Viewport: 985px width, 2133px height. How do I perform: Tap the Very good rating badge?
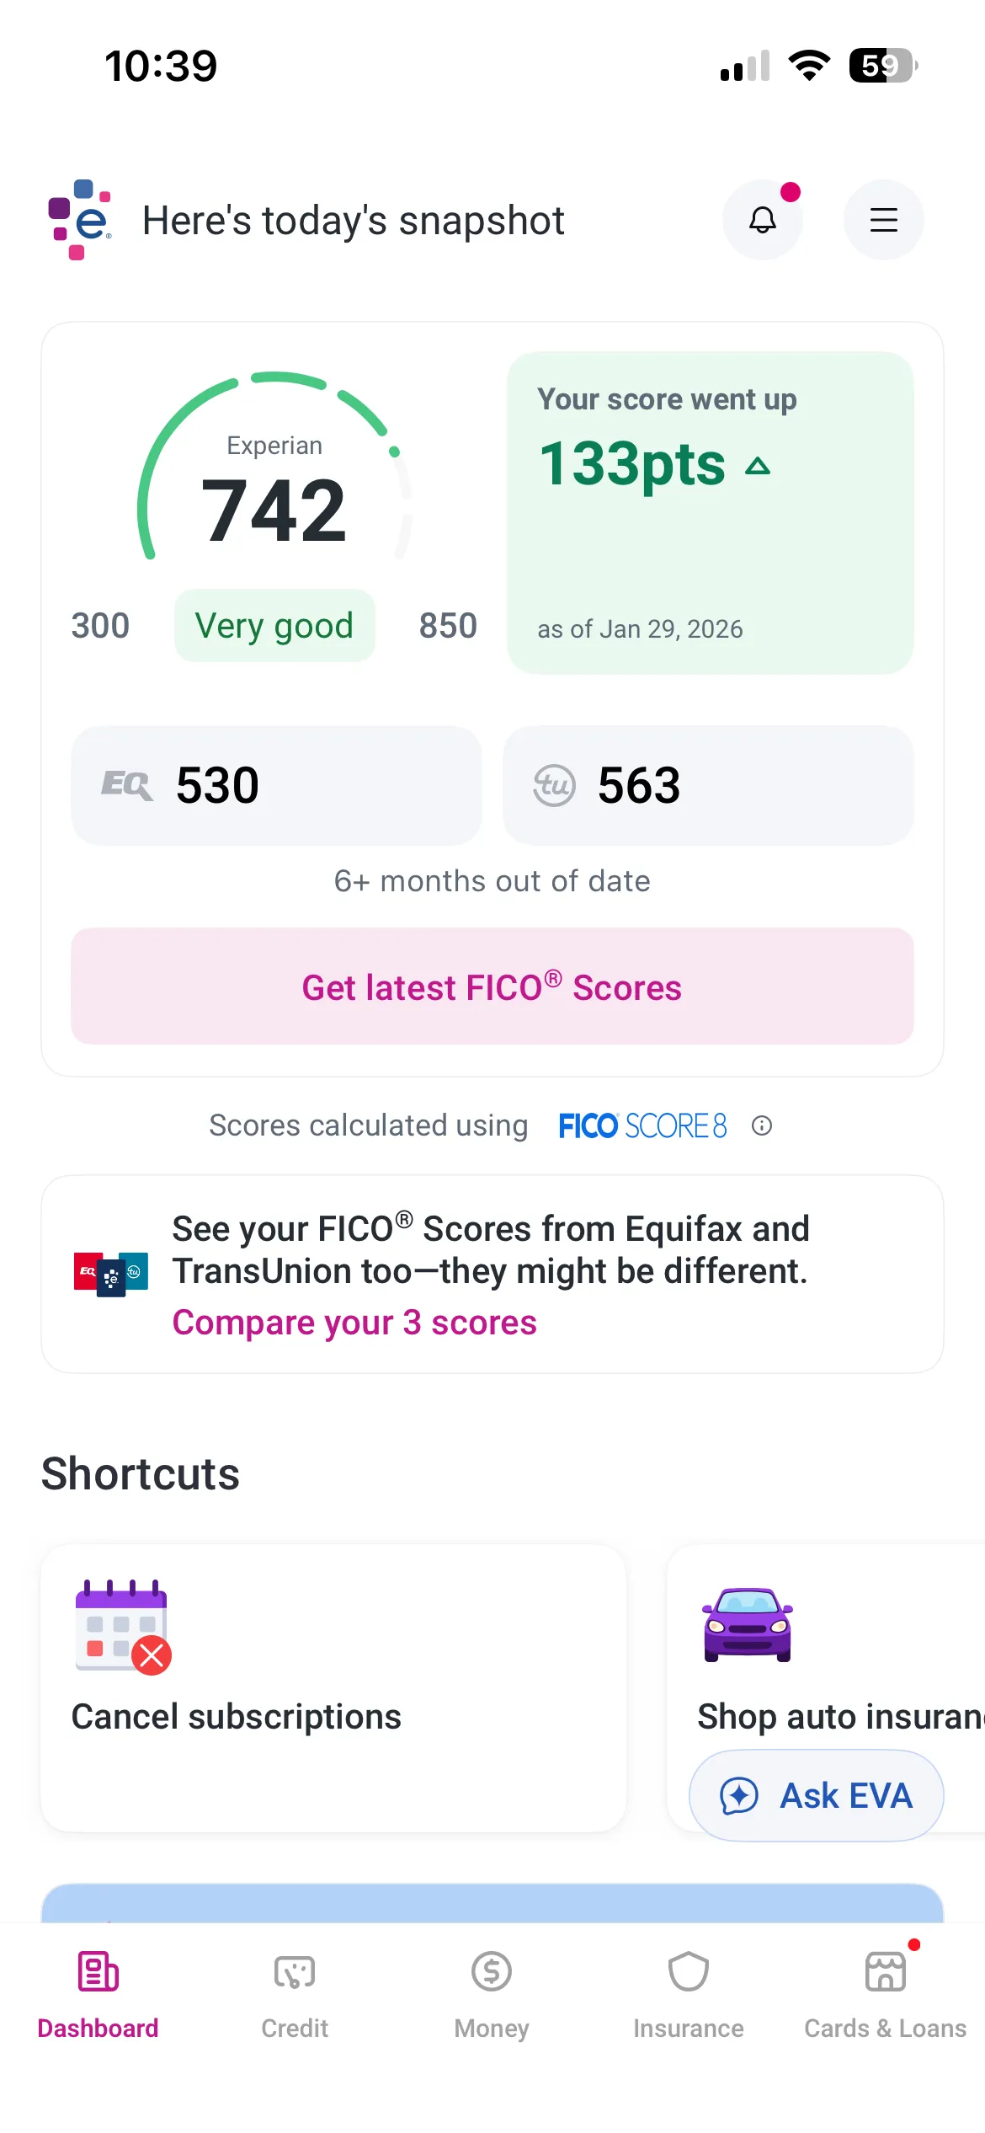pyautogui.click(x=274, y=626)
